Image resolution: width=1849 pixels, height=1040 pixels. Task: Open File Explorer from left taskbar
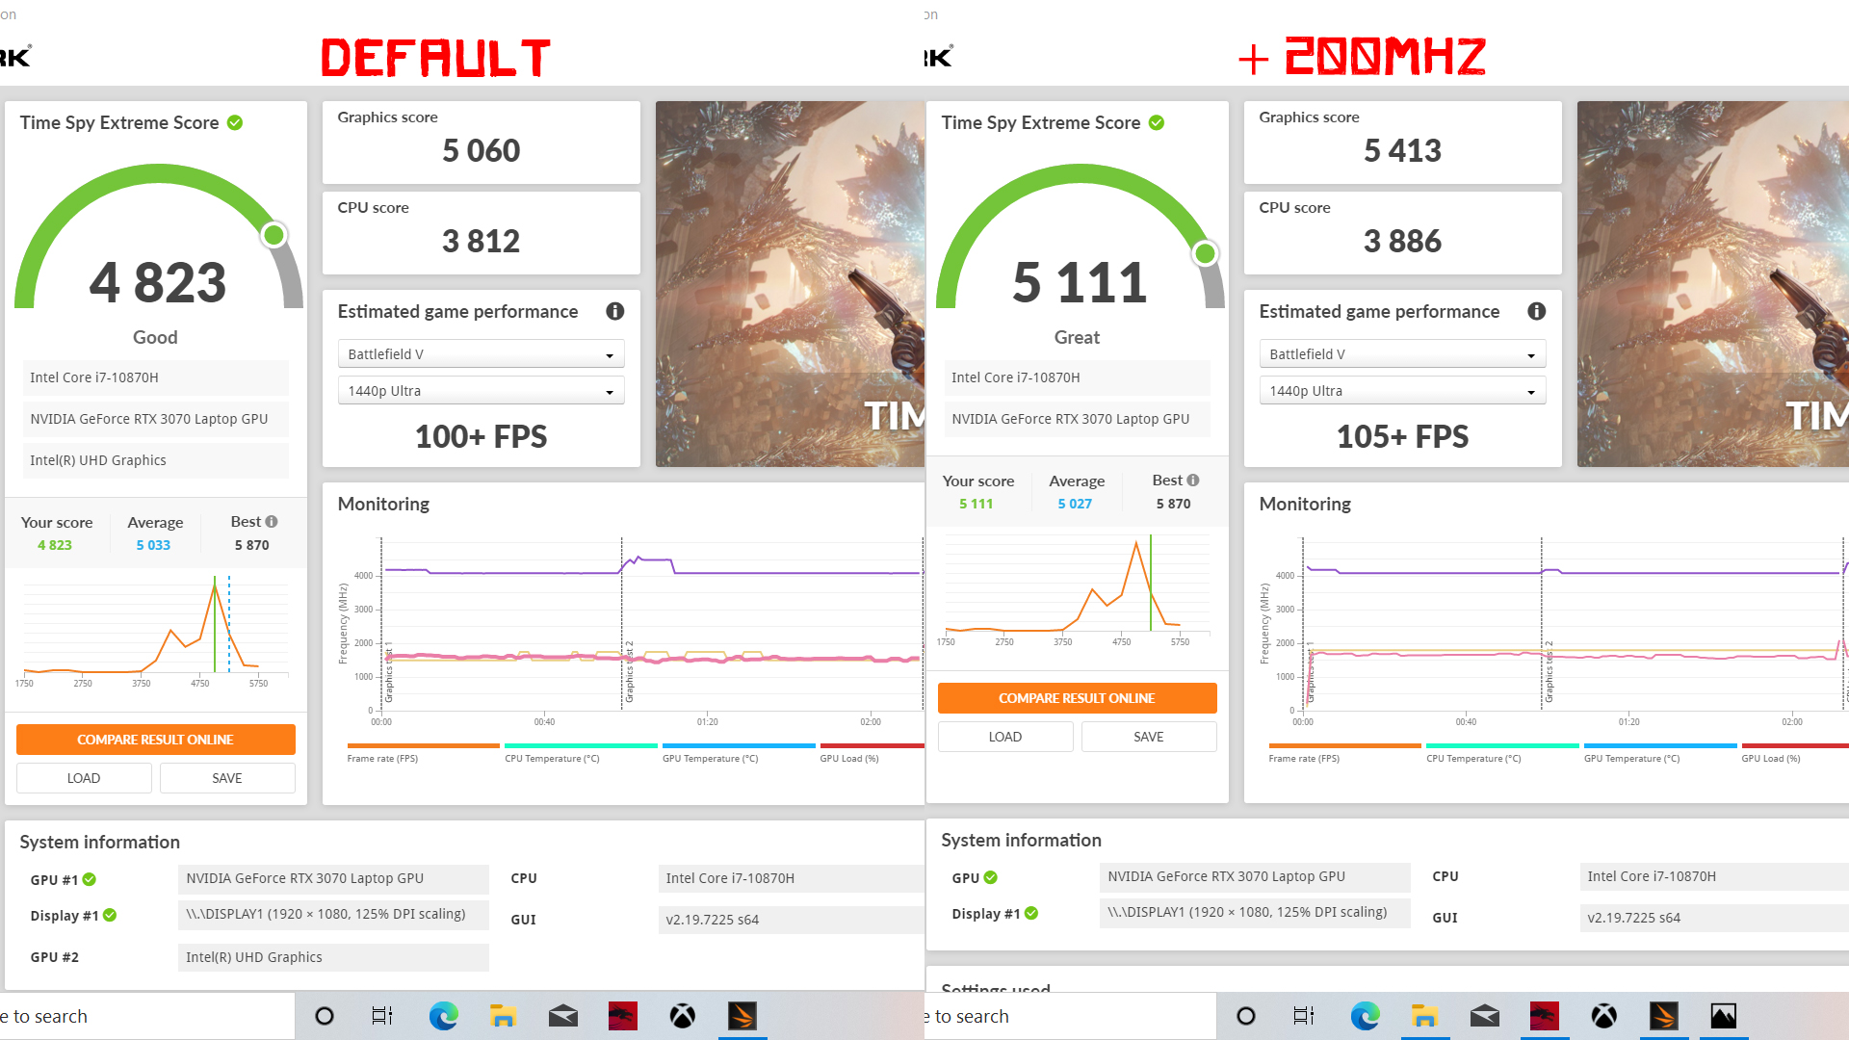503,1016
